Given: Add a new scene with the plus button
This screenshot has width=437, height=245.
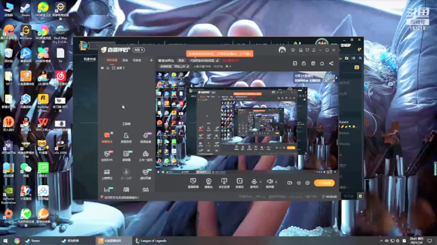Looking at the screenshot, I should pos(151,61).
